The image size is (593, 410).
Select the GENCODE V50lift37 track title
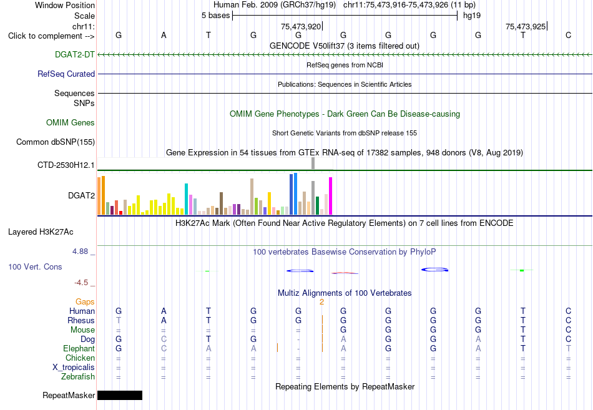[x=345, y=46]
